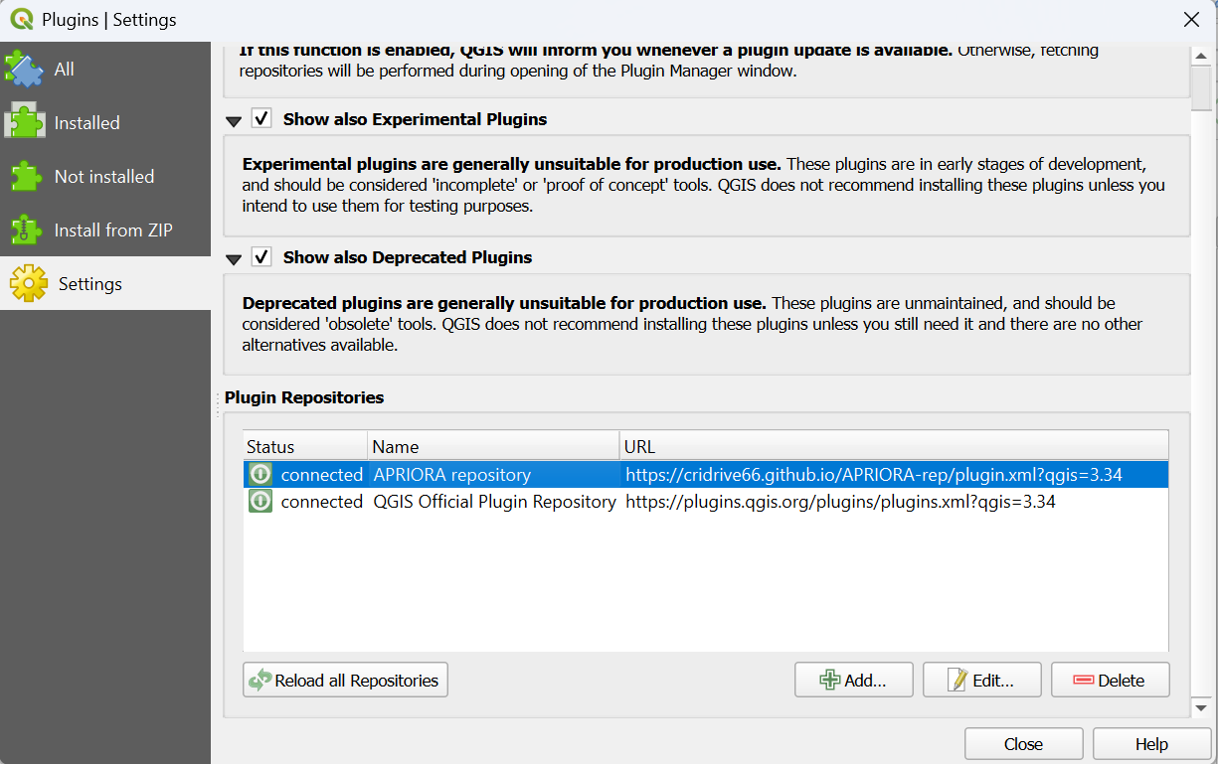Click the scrollbar down arrow
This screenshot has width=1218, height=764.
pos(1201,707)
